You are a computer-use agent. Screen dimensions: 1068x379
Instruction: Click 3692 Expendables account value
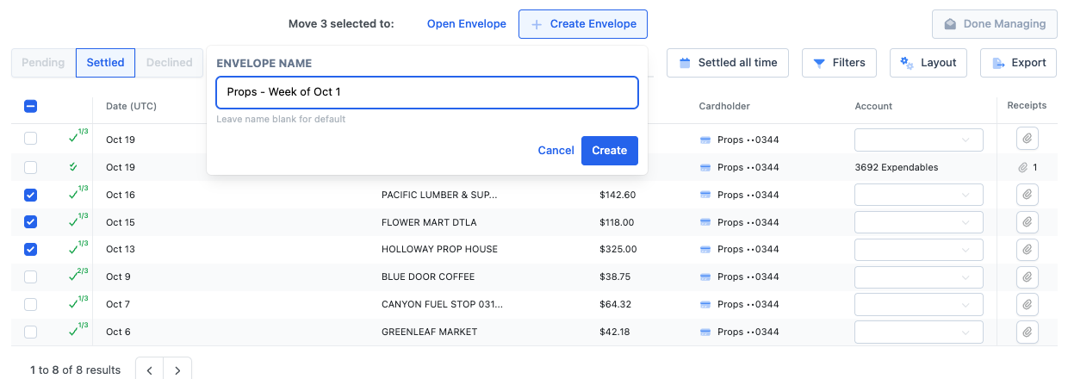coord(897,167)
